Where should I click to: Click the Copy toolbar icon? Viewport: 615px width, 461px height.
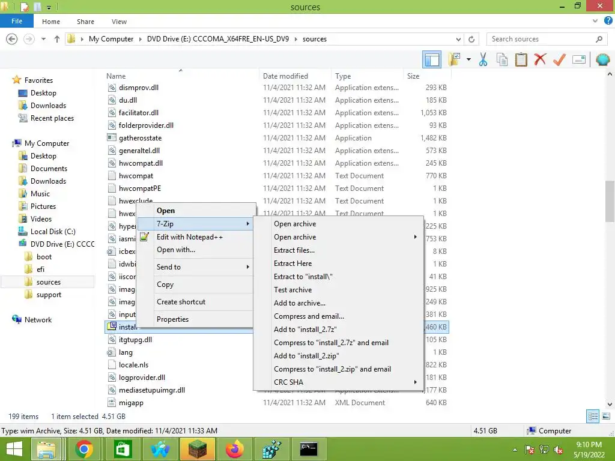click(501, 59)
